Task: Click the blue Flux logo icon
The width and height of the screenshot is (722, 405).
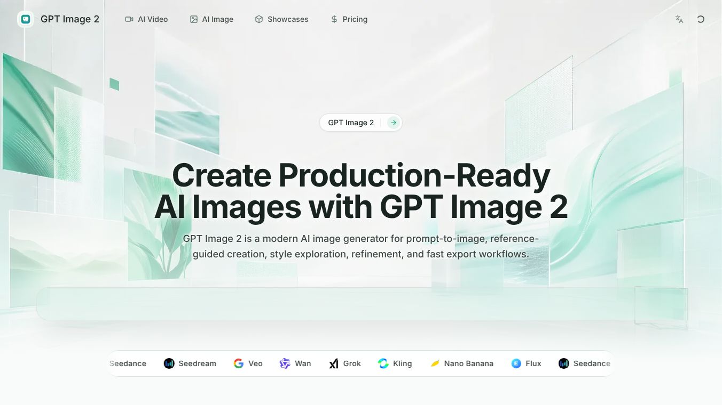Action: click(516, 363)
